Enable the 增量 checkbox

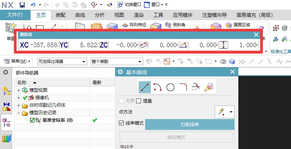pos(139,101)
